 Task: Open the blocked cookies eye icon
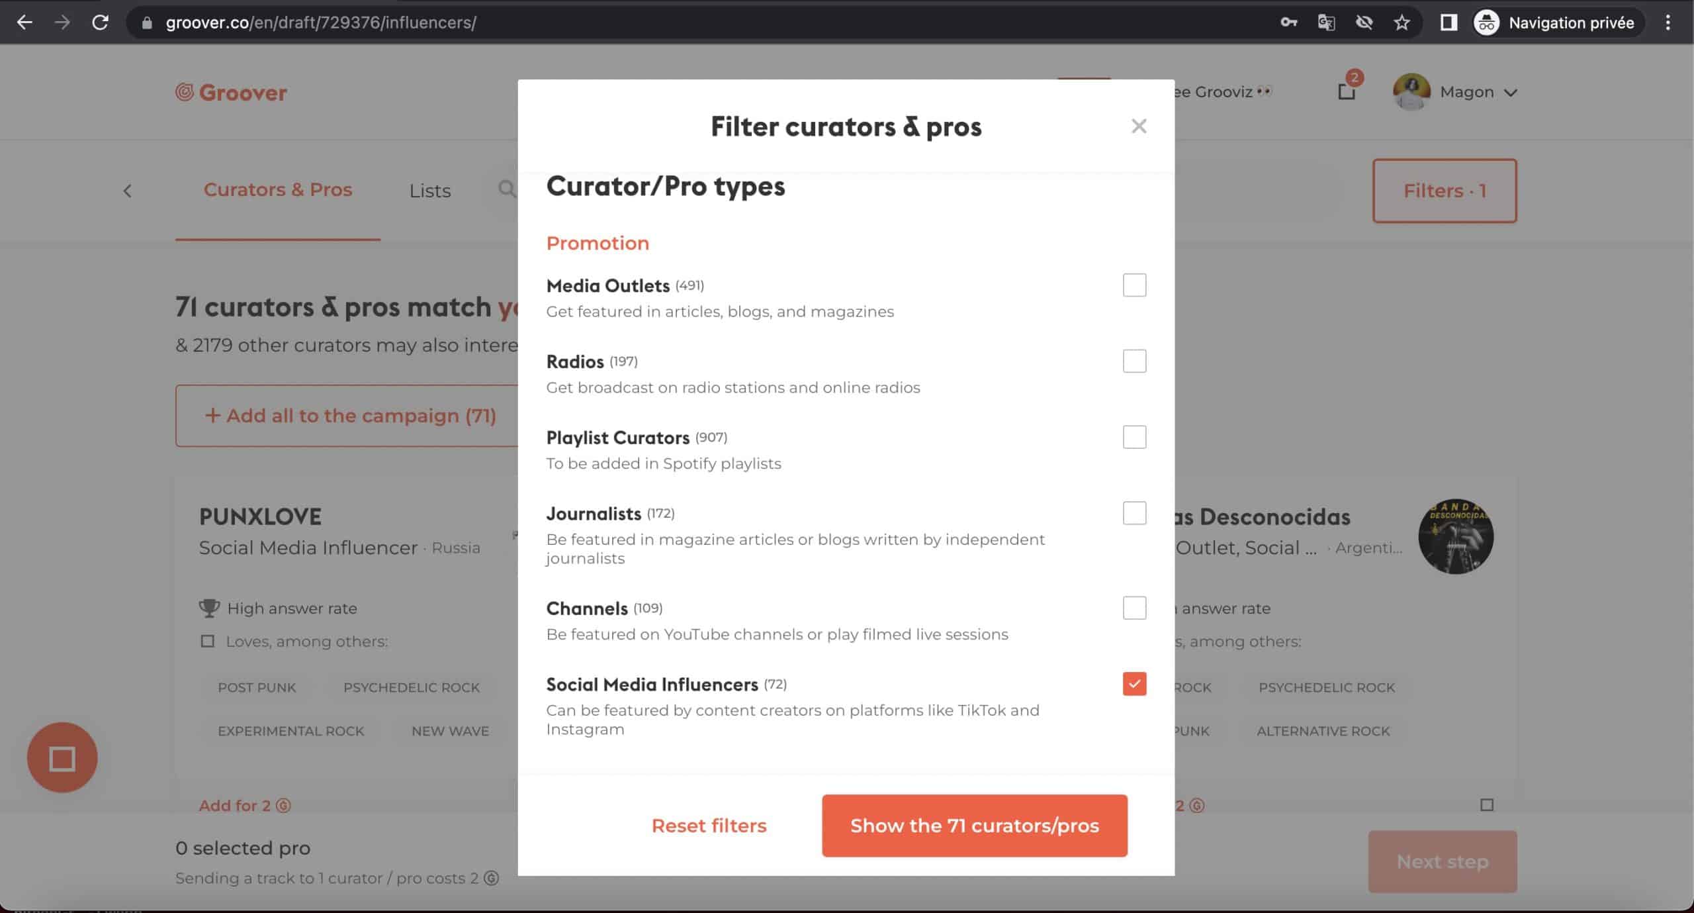(1364, 23)
